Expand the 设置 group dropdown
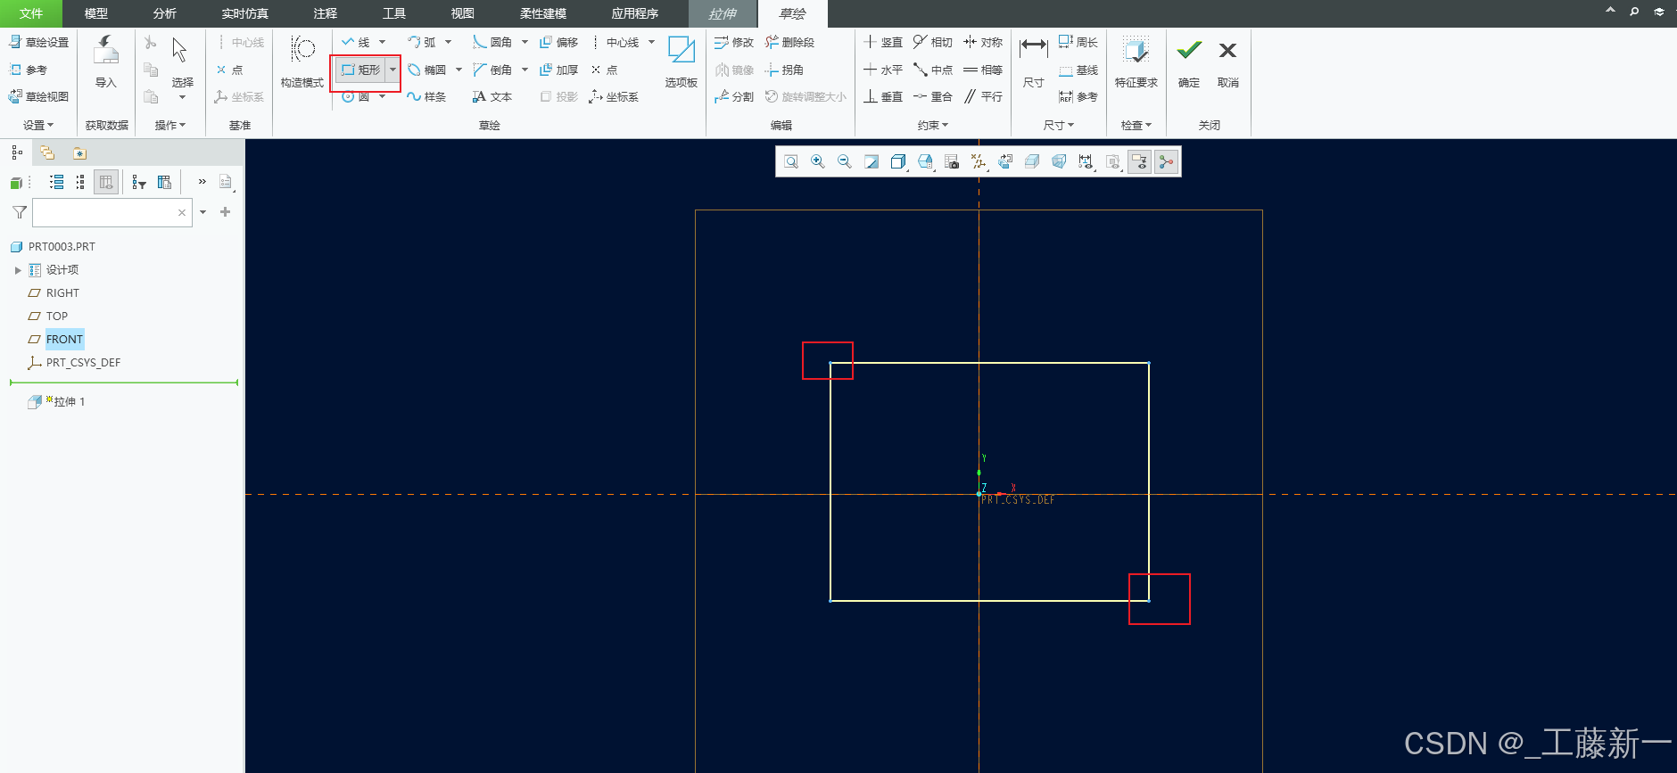 (38, 125)
